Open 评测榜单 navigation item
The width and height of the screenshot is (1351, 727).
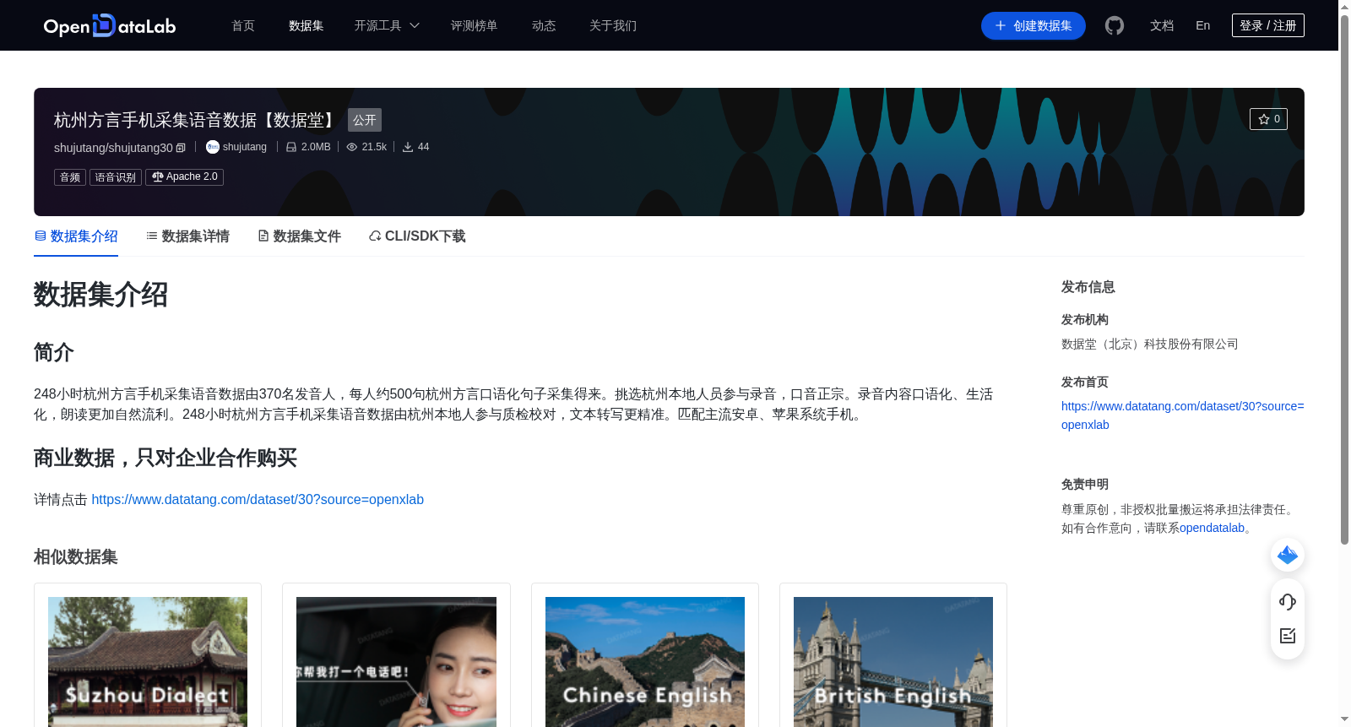474,26
